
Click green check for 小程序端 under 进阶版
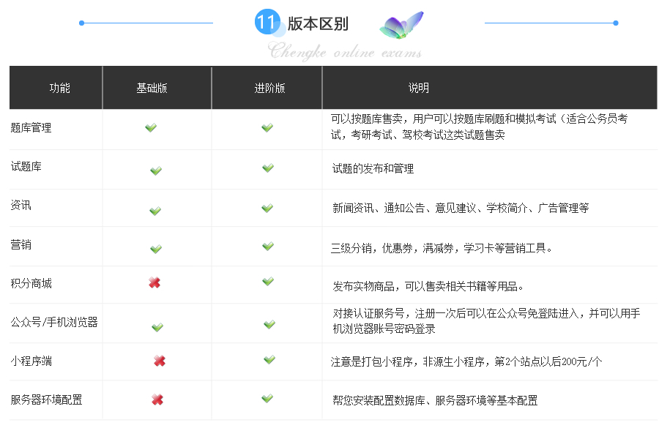coord(269,359)
